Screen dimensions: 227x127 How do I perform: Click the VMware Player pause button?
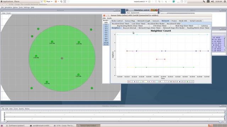56,1
